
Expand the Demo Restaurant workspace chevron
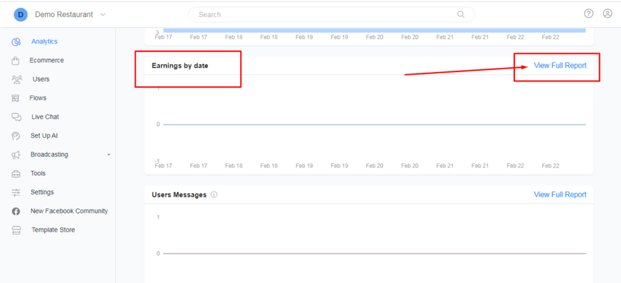click(x=103, y=15)
